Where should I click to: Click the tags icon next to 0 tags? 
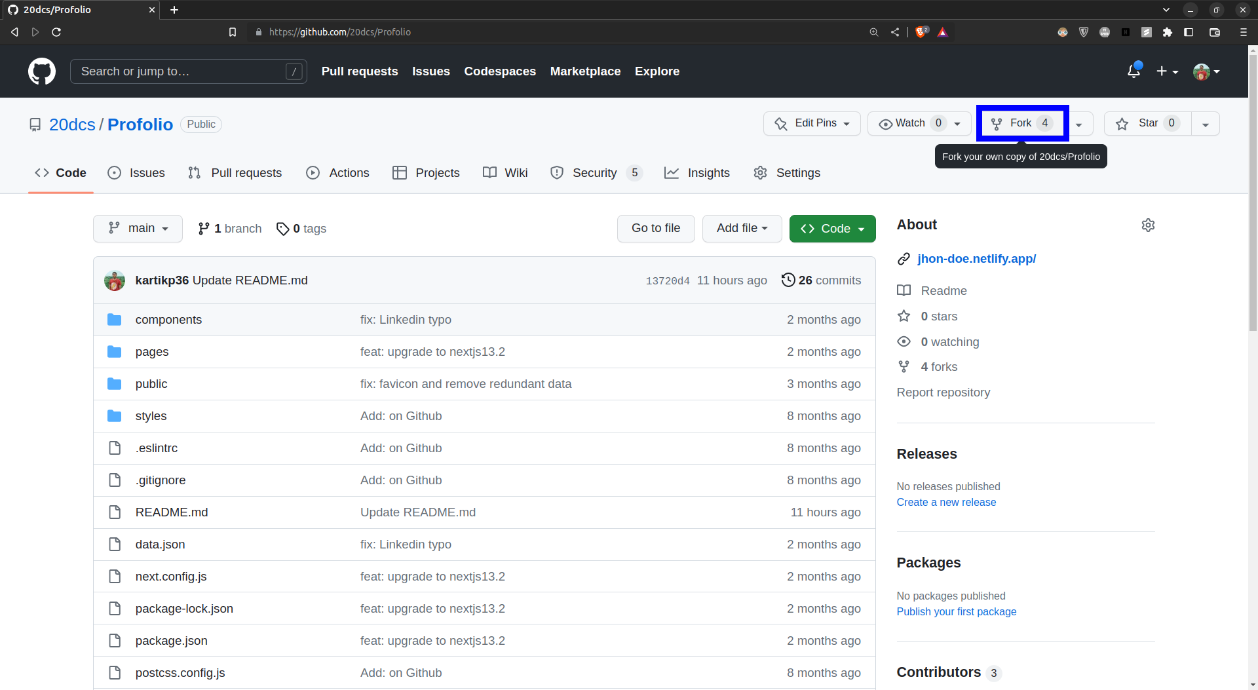click(284, 228)
